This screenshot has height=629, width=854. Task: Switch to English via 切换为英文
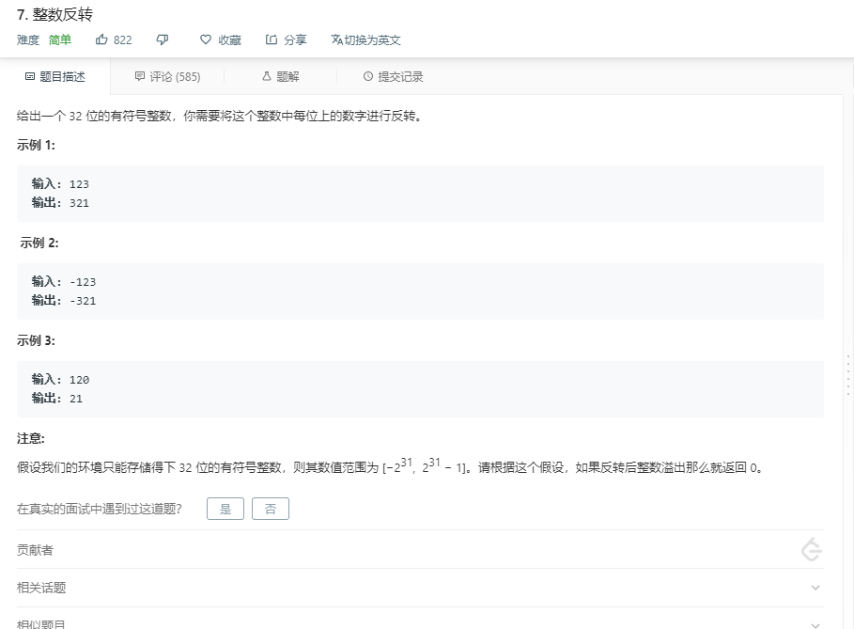coord(366,39)
